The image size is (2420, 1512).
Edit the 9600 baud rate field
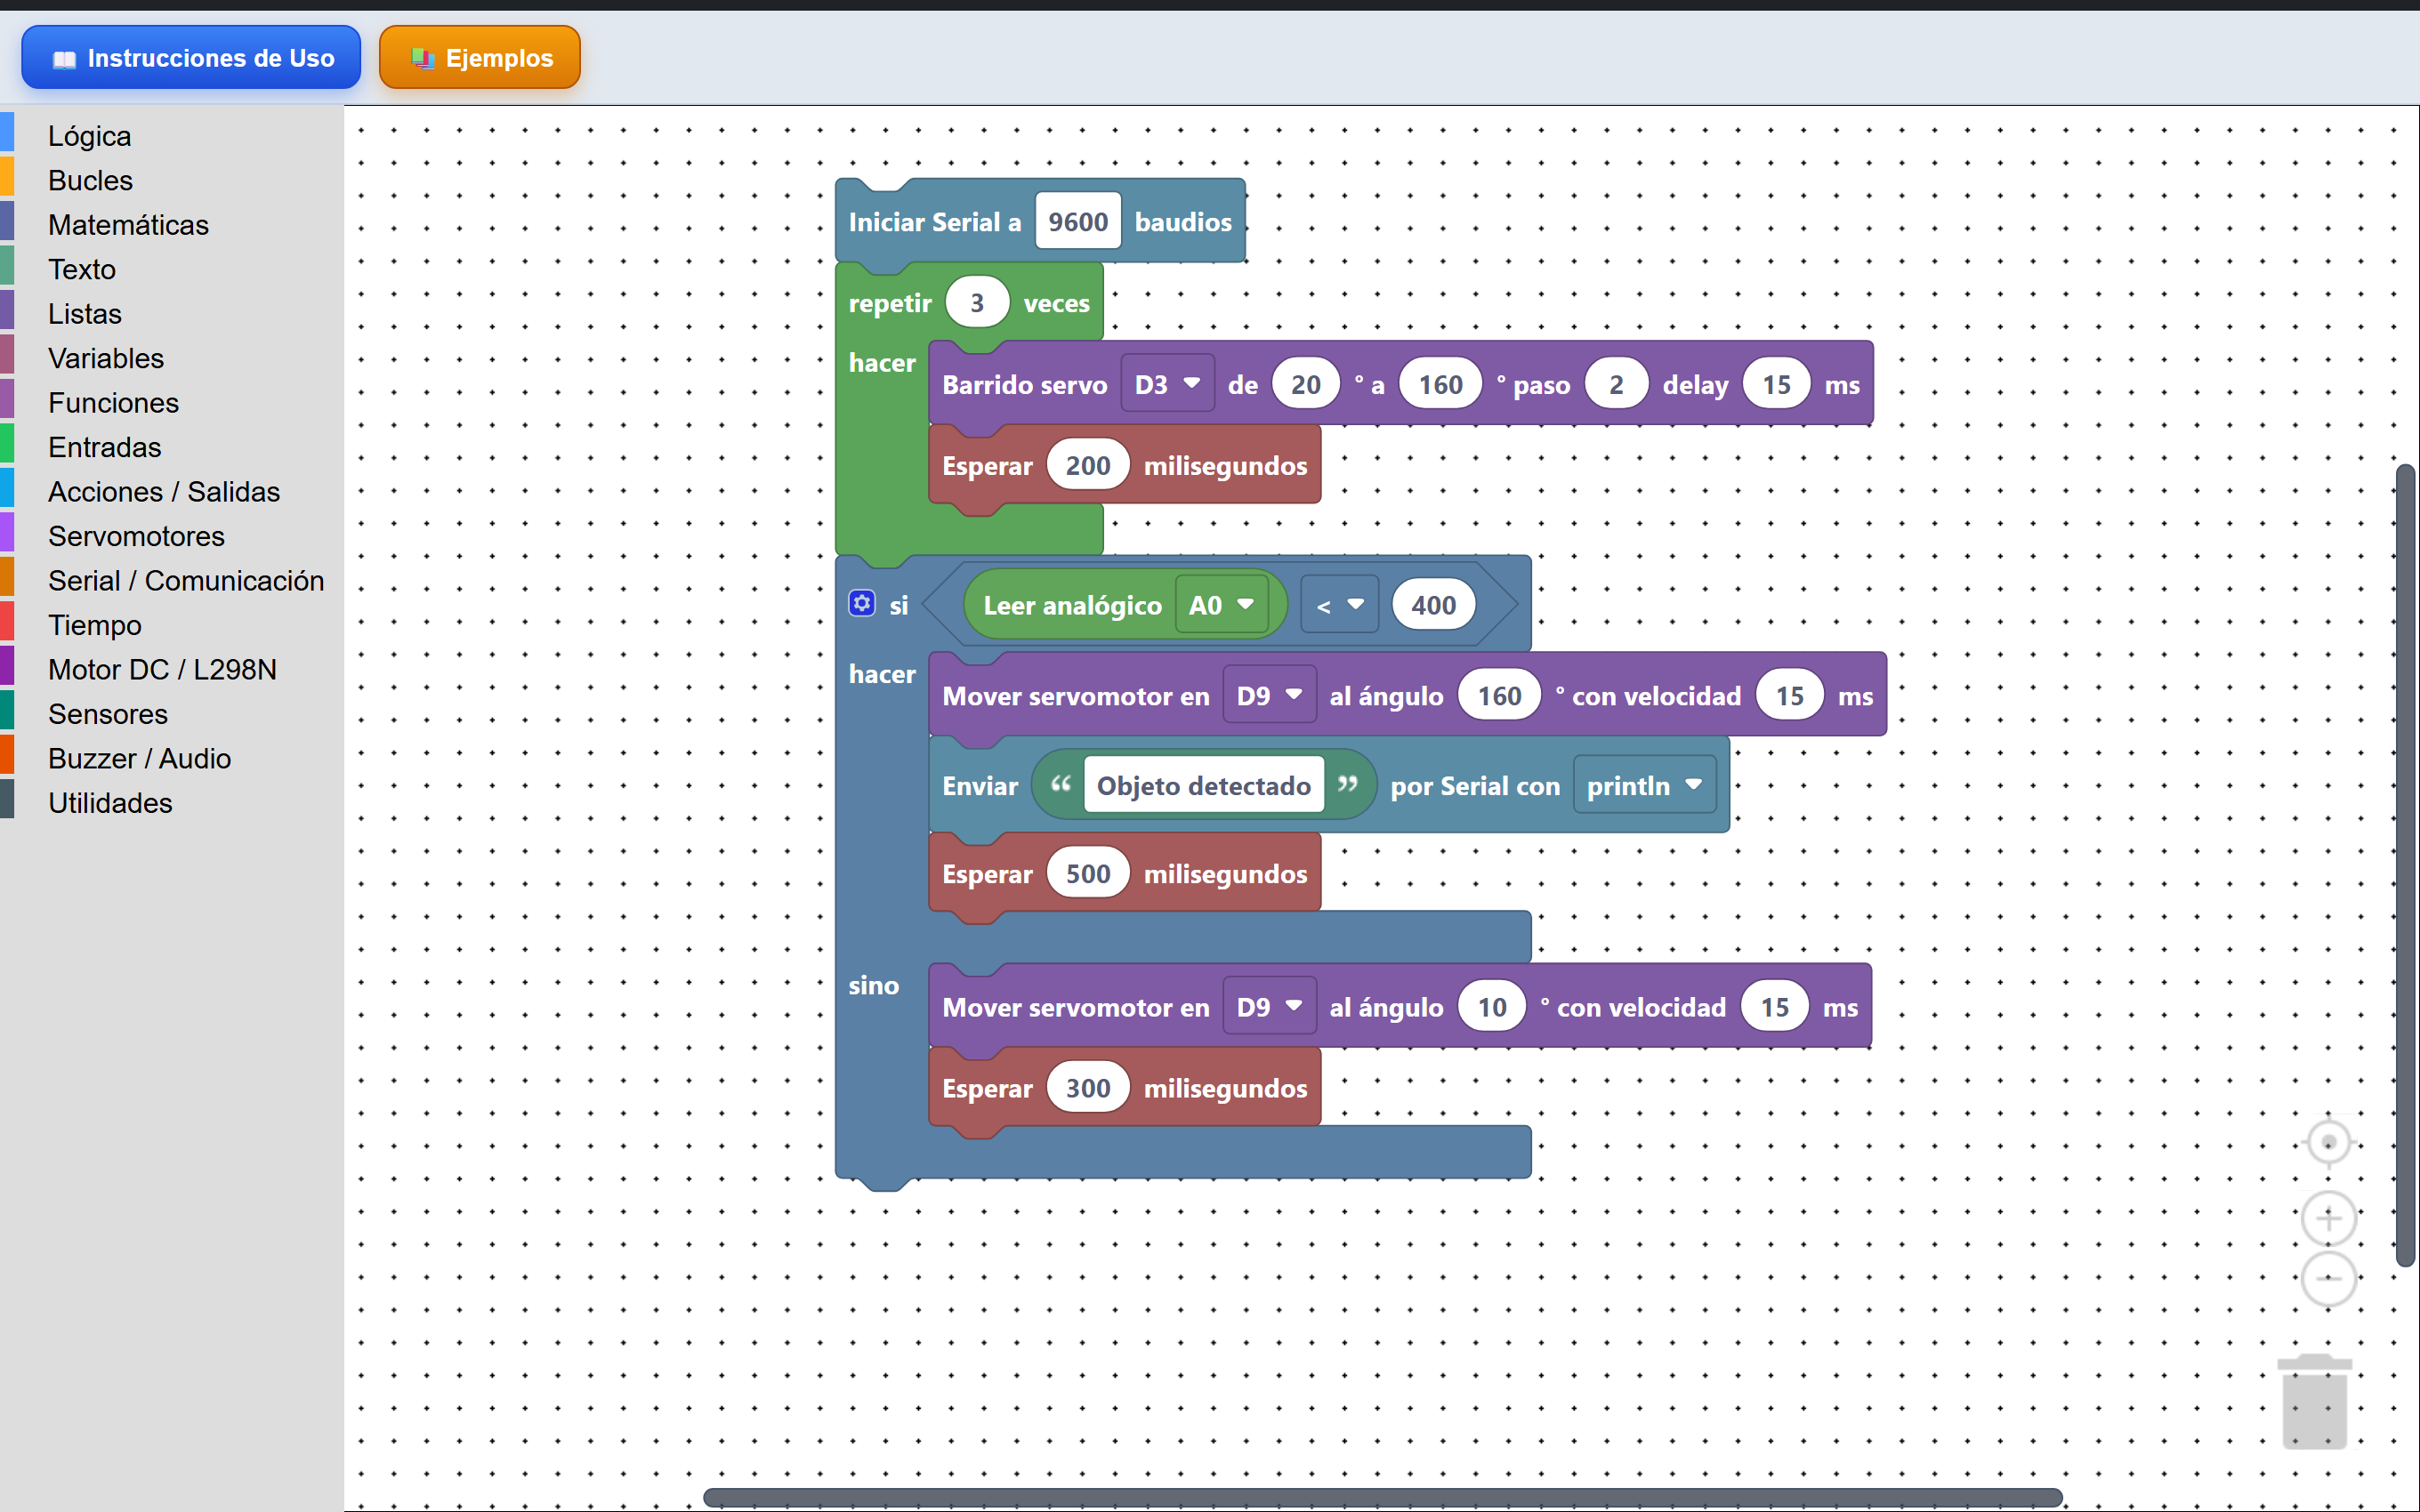1078,221
